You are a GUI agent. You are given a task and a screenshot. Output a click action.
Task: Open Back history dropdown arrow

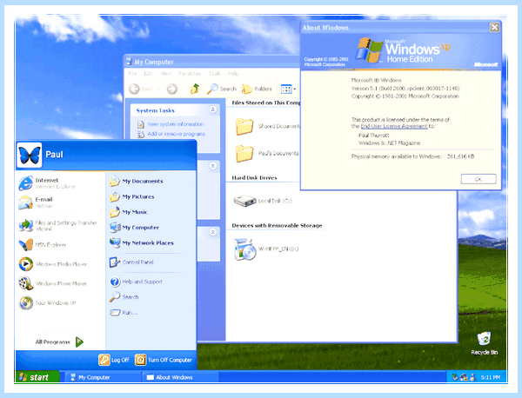158,89
